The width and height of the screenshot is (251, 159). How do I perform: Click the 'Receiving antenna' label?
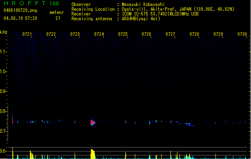point(92,19)
